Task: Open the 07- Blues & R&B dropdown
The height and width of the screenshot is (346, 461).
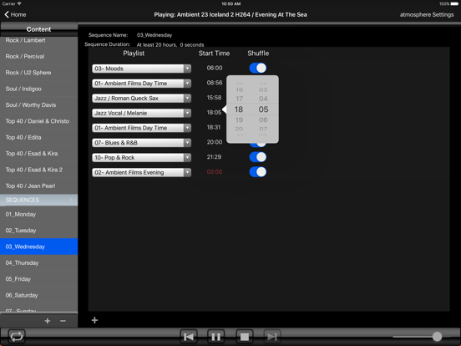Action: coord(187,143)
